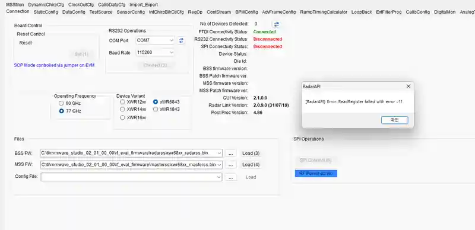The height and width of the screenshot is (230, 475).
Task: Click Radar Link Version 2.0.9.0 value
Action: point(271,105)
